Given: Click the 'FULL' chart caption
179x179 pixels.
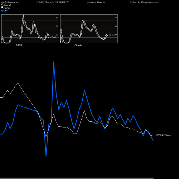Looking at the screenshot, I should (x=78, y=45).
